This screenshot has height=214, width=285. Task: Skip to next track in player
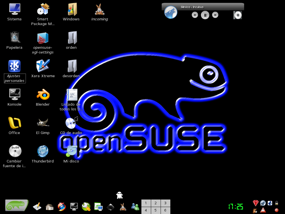[215, 15]
